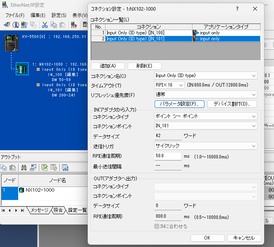
Task: Click the unit with red flag toolbar icon
Action: click(x=74, y=25)
